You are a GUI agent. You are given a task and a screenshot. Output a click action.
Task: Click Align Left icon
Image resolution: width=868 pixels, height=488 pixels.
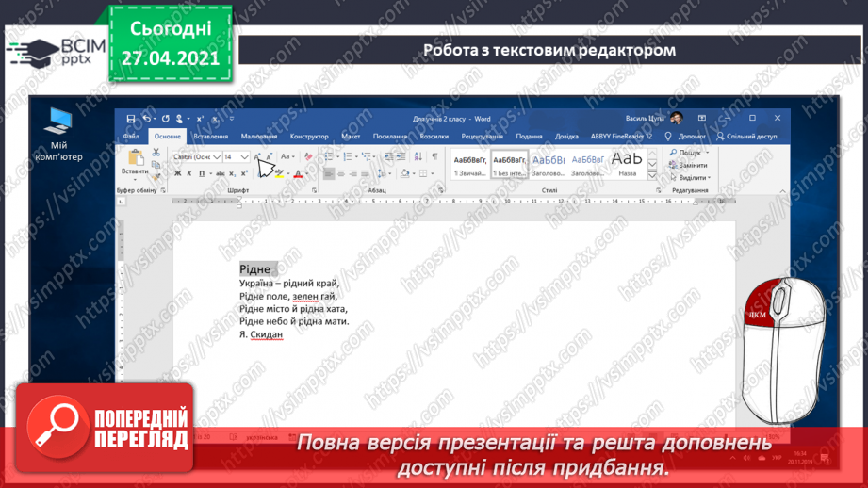(329, 173)
